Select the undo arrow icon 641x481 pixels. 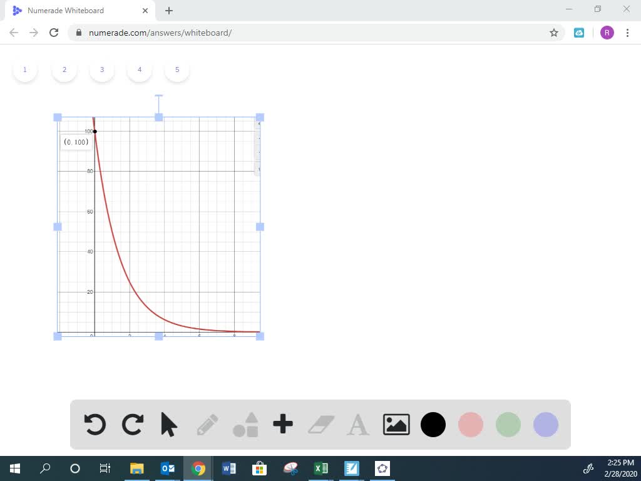[95, 425]
